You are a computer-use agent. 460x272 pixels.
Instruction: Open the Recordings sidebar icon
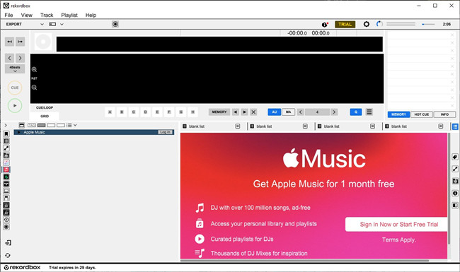[6, 227]
